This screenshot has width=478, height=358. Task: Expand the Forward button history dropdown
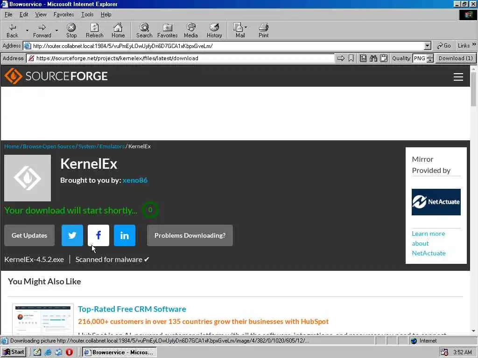pos(56,31)
